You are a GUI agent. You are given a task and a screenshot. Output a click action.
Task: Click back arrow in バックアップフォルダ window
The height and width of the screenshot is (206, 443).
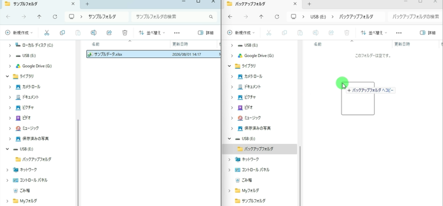point(230,16)
